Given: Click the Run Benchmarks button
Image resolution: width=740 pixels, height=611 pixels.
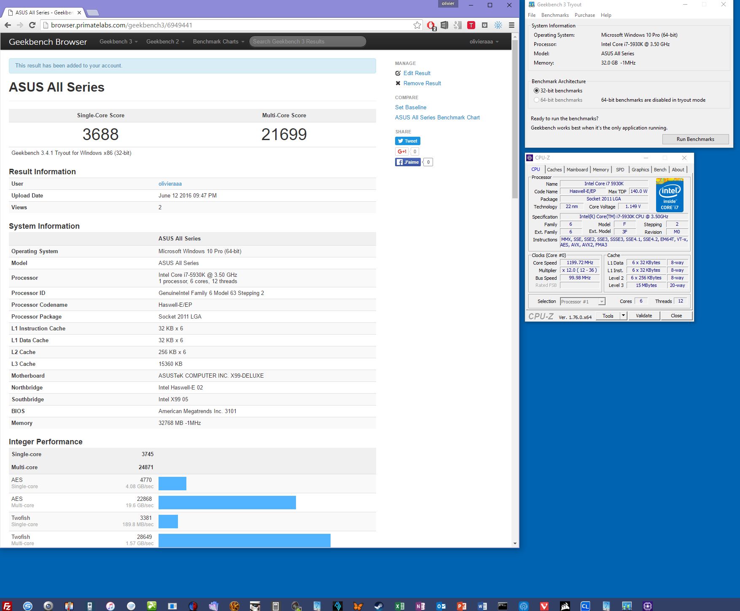Looking at the screenshot, I should pos(695,139).
